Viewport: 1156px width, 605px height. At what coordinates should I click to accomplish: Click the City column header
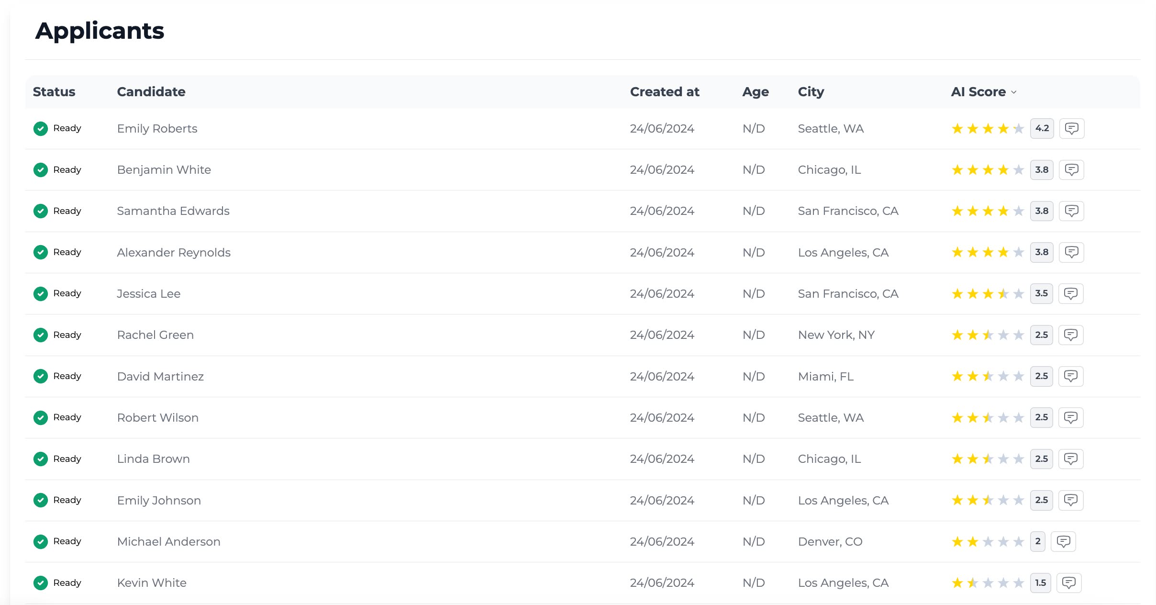tap(811, 92)
